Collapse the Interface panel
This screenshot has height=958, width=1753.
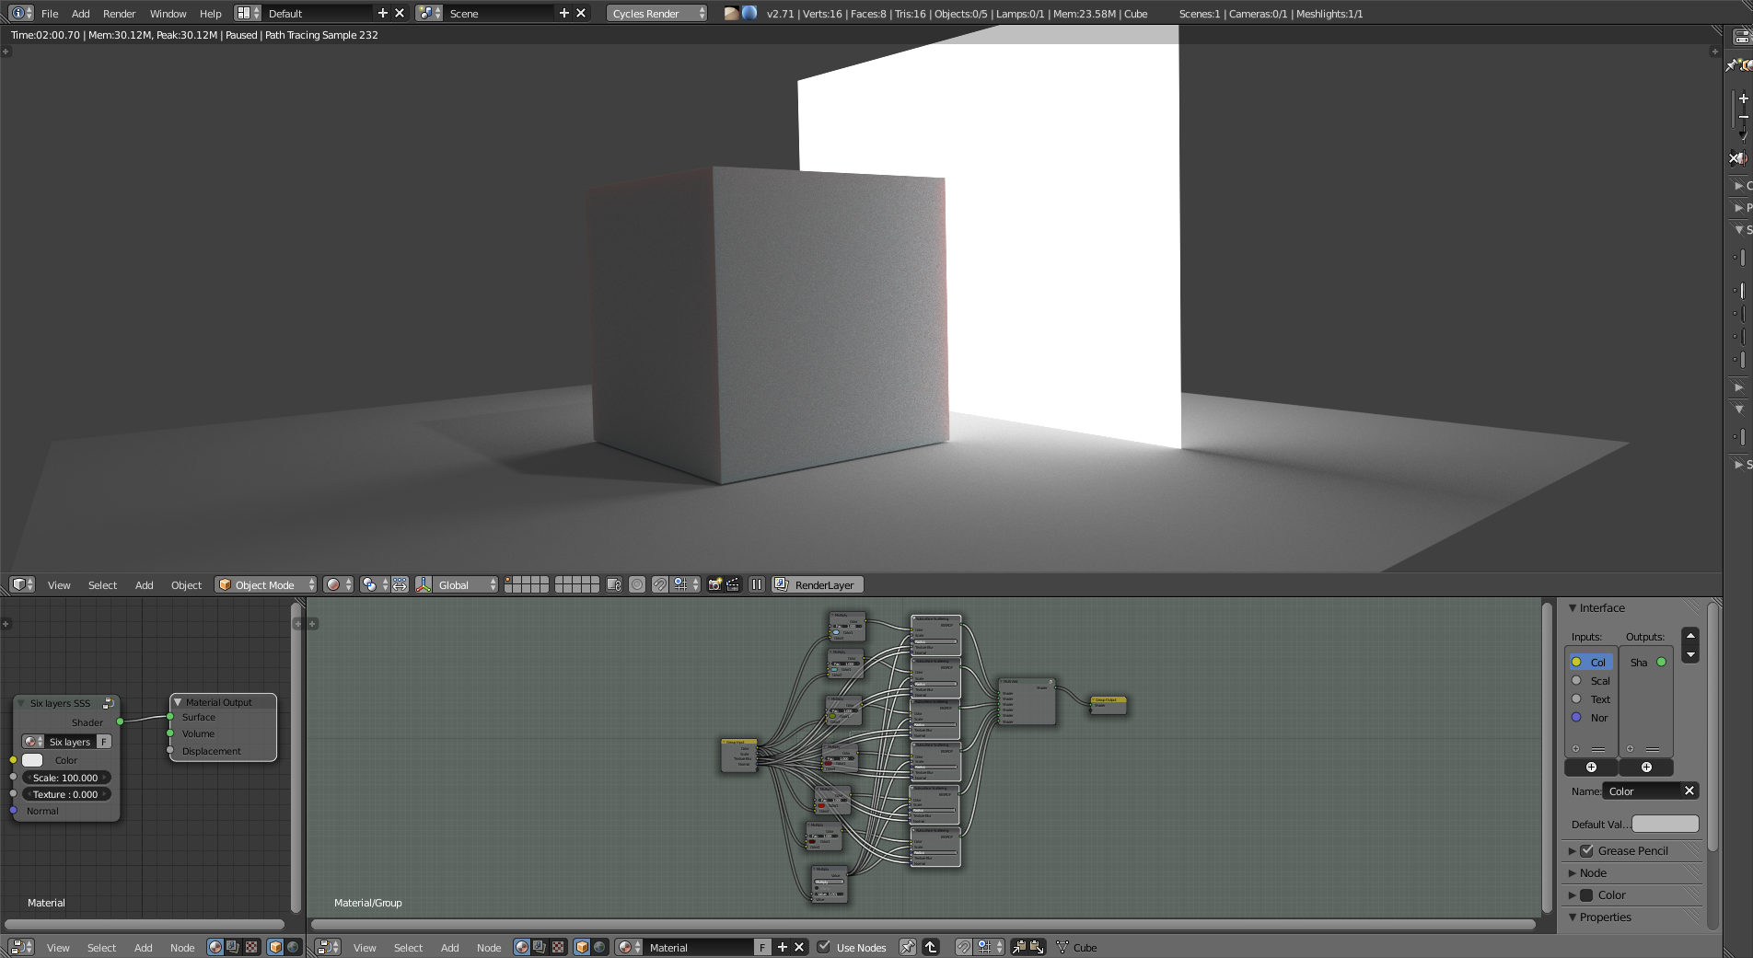click(1573, 607)
